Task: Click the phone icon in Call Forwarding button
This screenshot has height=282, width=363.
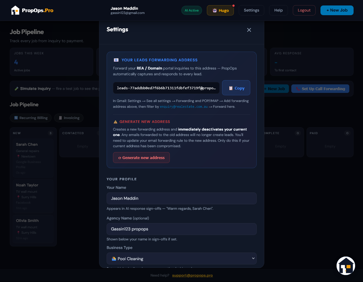Action: click(x=298, y=89)
